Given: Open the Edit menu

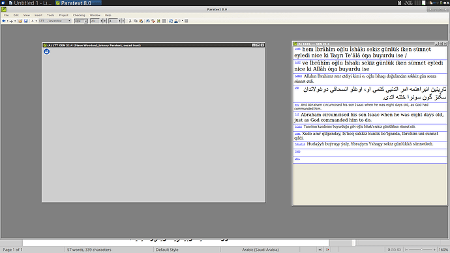Looking at the screenshot, I should pos(16,15).
